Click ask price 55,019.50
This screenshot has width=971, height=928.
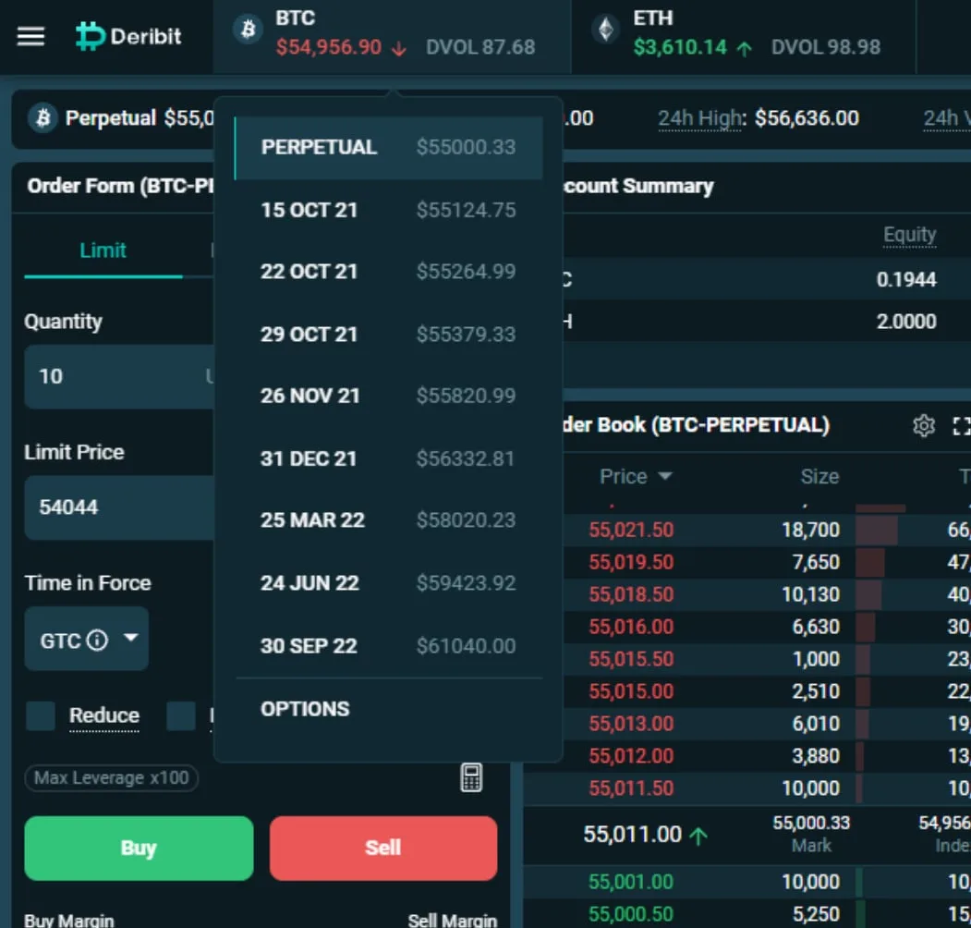(x=631, y=562)
